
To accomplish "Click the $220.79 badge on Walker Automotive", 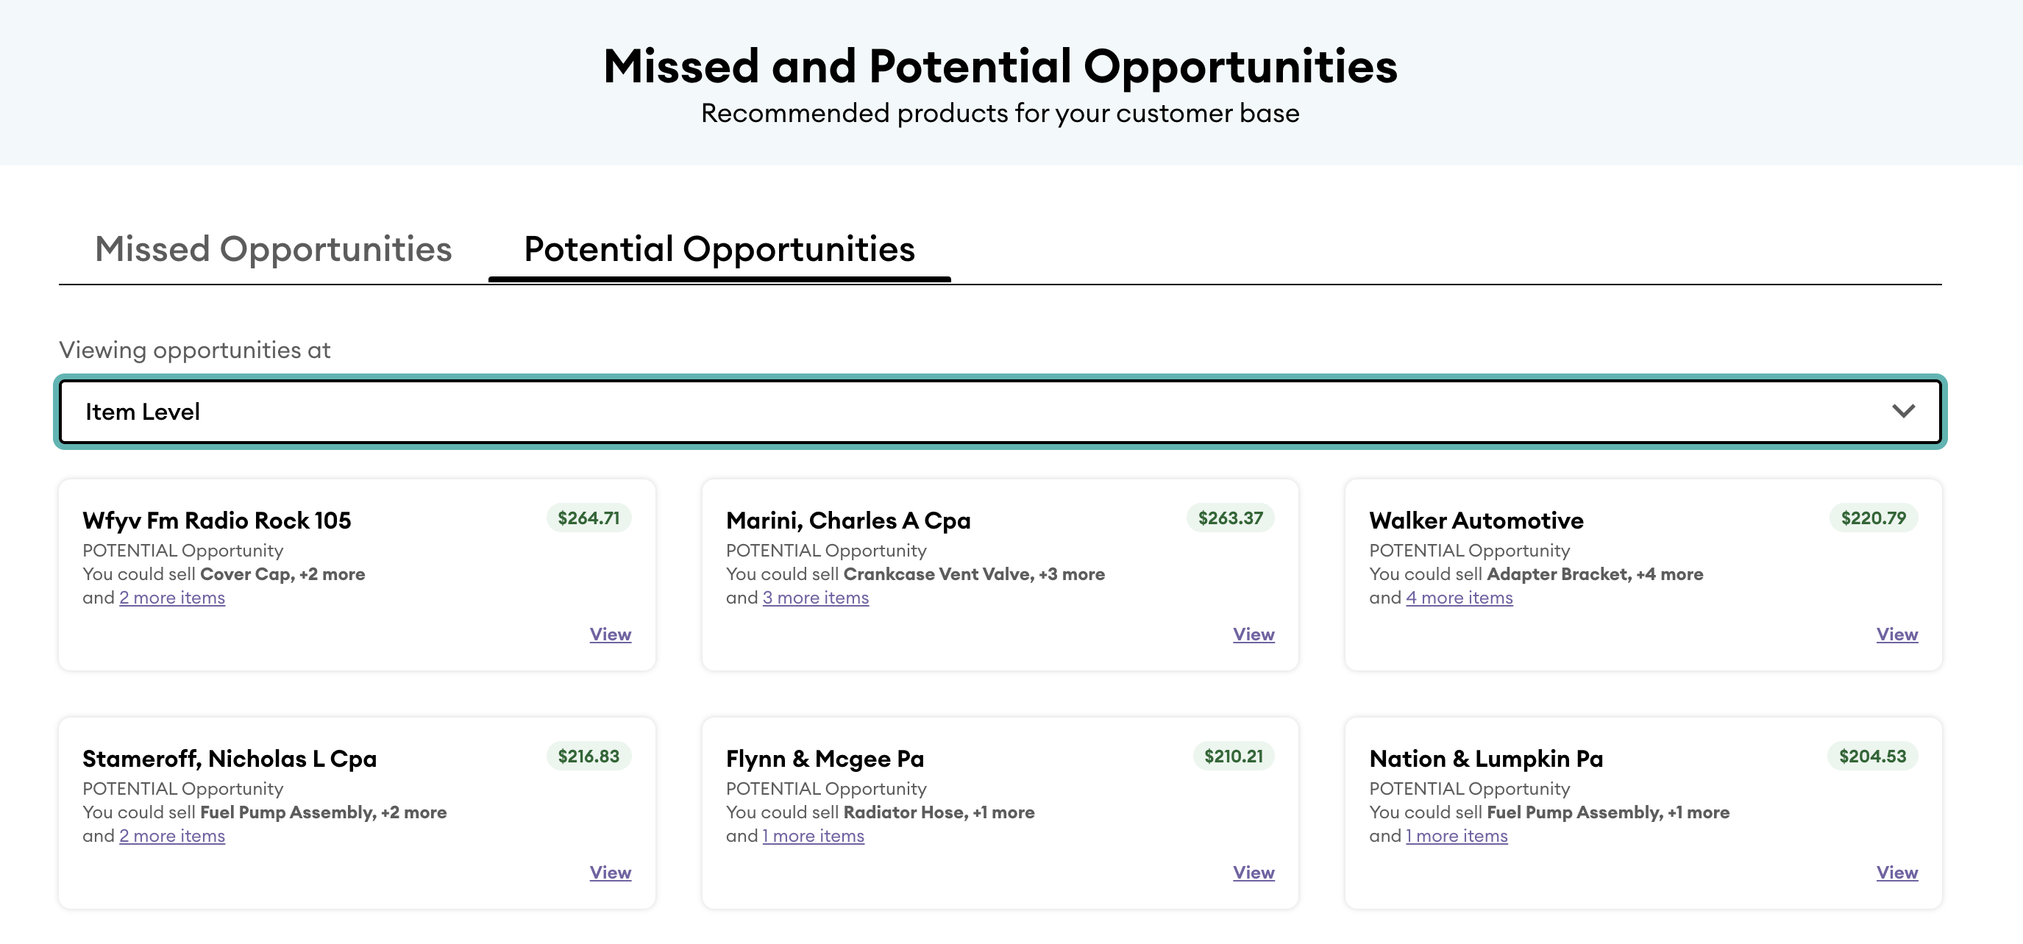I will coord(1873,518).
